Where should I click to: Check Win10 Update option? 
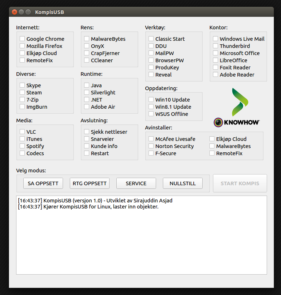pyautogui.click(x=151, y=99)
